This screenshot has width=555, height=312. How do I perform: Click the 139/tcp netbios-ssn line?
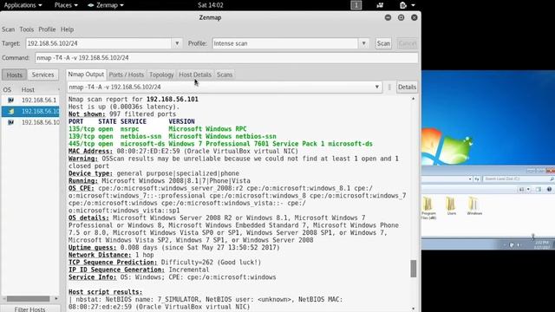coord(173,137)
